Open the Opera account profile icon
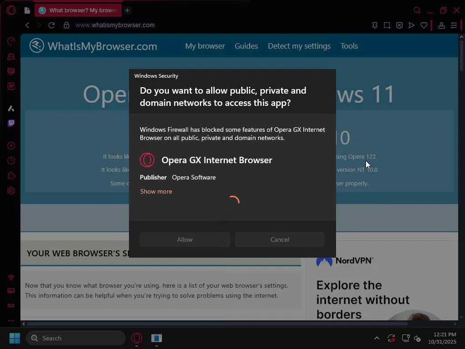Viewport: 465px width, 349px height. click(441, 25)
